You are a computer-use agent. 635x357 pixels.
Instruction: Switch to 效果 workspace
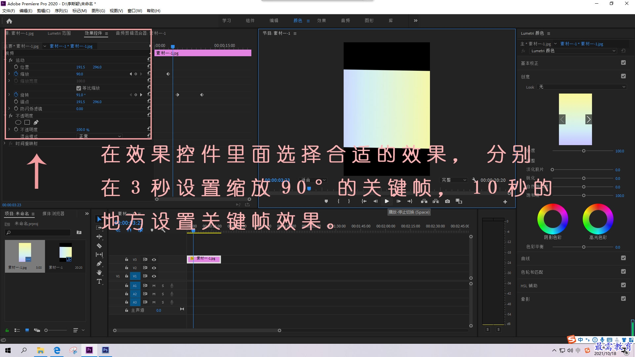(x=321, y=20)
